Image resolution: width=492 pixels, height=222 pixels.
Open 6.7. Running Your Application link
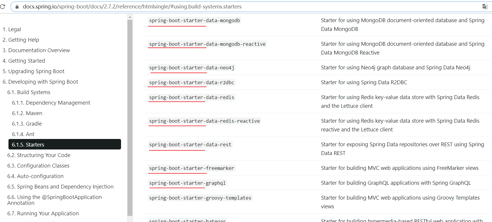click(43, 214)
